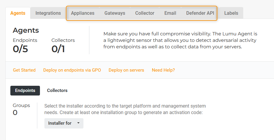Open the Defender API tab

[200, 13]
